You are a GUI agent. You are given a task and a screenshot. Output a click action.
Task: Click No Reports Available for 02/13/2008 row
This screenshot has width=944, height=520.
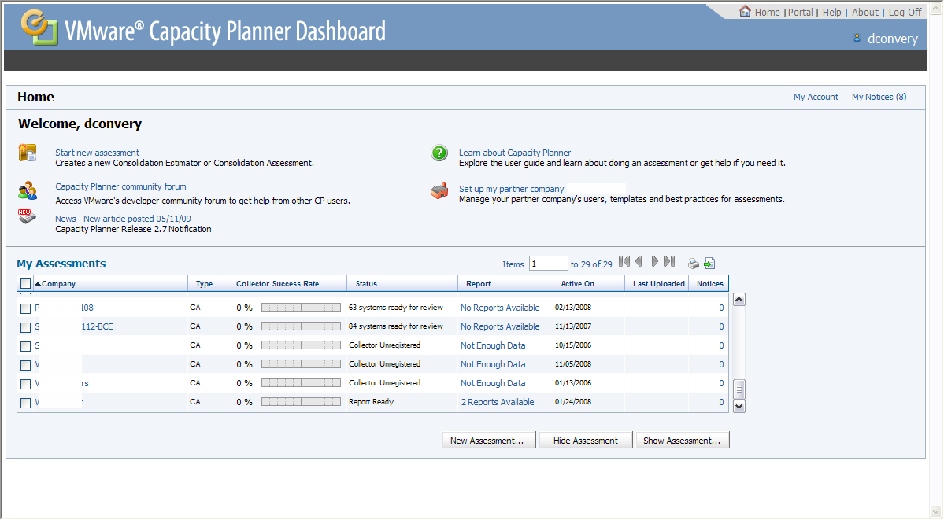click(x=500, y=308)
